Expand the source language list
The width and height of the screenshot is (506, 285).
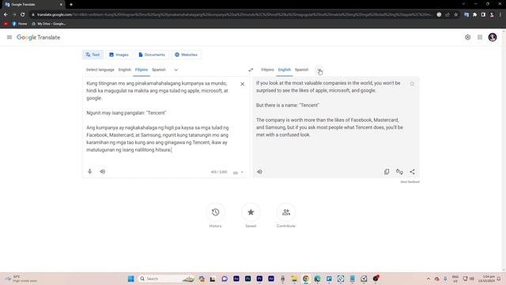[x=176, y=70]
